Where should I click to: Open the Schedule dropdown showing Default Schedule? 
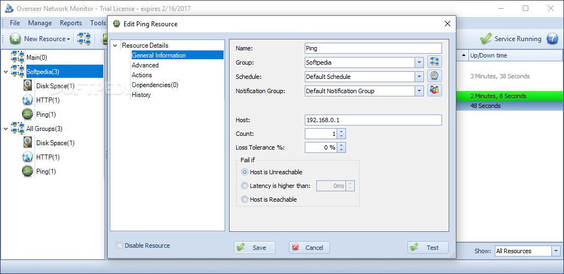pos(419,77)
